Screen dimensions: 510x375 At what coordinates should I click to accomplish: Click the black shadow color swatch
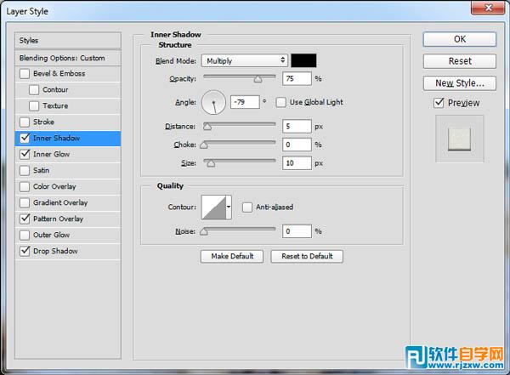click(x=303, y=60)
